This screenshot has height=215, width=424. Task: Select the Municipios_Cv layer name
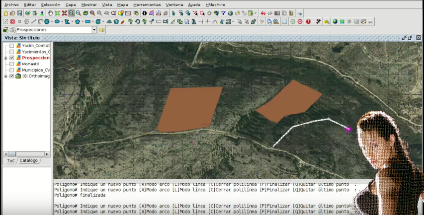pyautogui.click(x=36, y=70)
